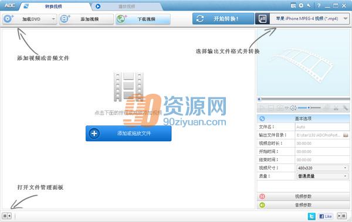This screenshot has height=222, width=352.
Task: Click the 开始转换! button
Action: (x=223, y=19)
